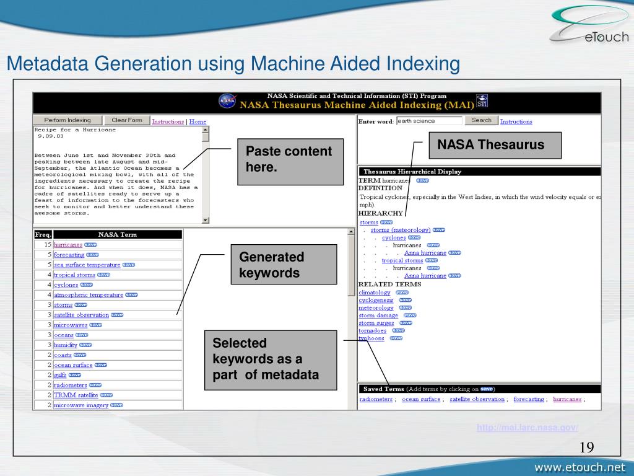Save the typhoons related term

[396, 338]
